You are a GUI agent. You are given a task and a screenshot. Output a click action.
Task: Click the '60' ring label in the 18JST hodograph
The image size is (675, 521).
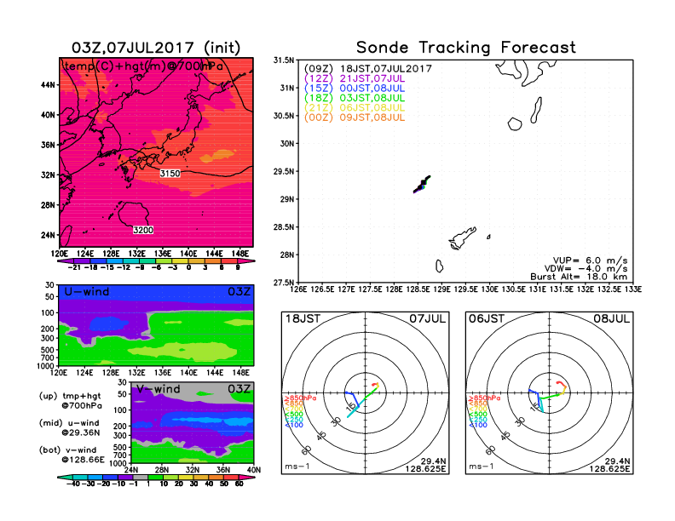(x=307, y=450)
